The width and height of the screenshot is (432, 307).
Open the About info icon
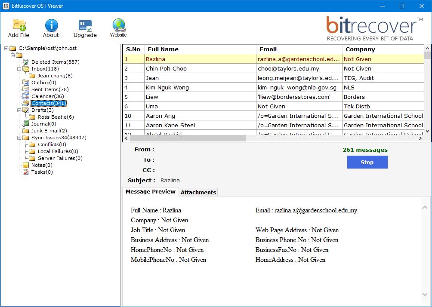point(51,25)
